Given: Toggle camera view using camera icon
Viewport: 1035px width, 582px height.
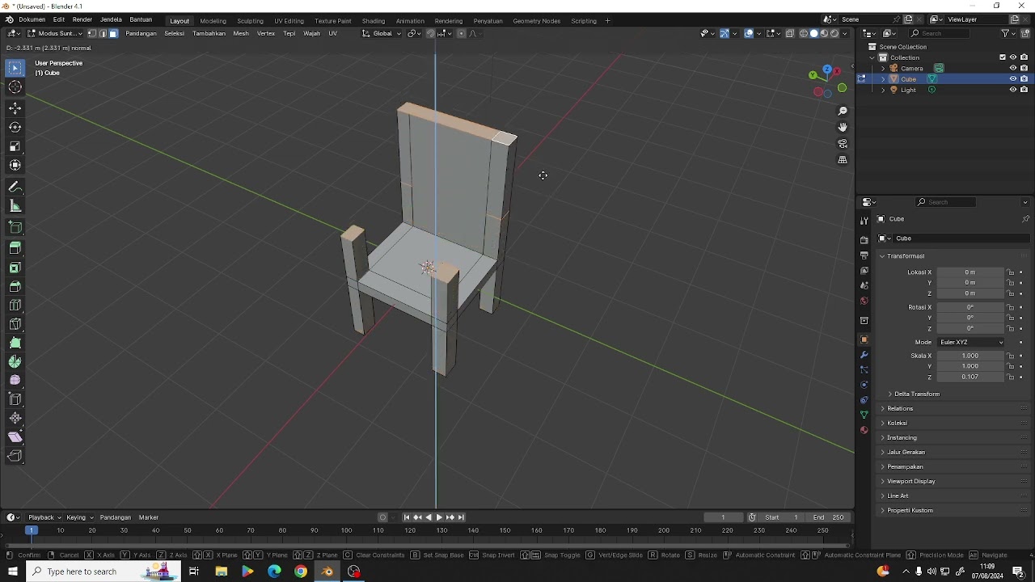Looking at the screenshot, I should click(x=843, y=144).
